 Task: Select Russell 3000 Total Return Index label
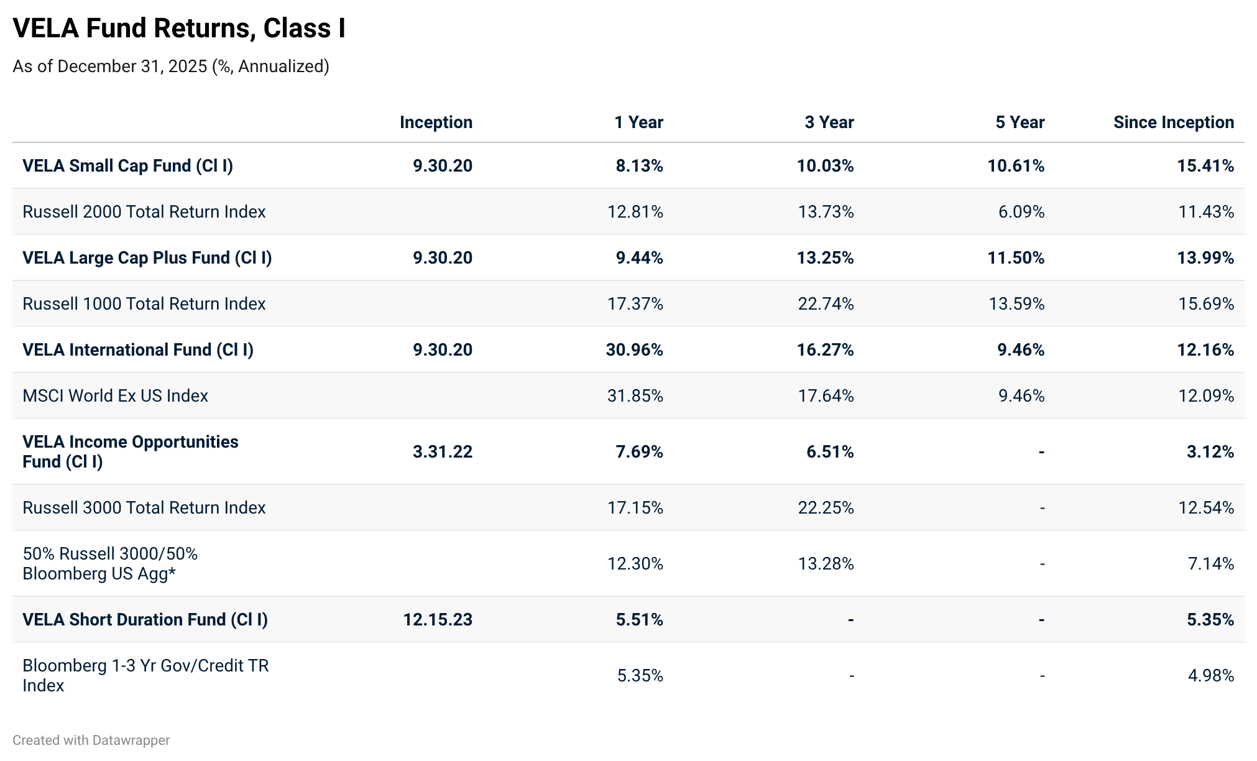click(x=144, y=507)
